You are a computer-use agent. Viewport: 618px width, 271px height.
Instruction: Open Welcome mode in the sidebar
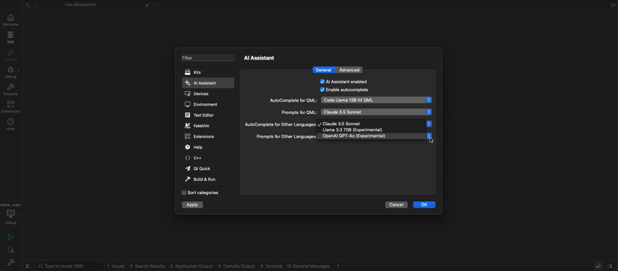click(x=11, y=20)
